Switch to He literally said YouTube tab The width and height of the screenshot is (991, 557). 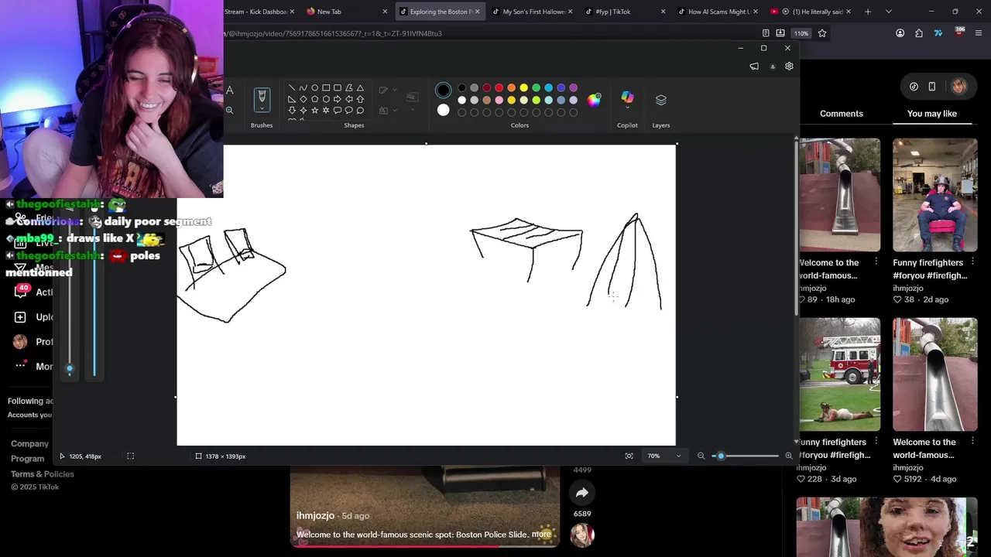811,12
